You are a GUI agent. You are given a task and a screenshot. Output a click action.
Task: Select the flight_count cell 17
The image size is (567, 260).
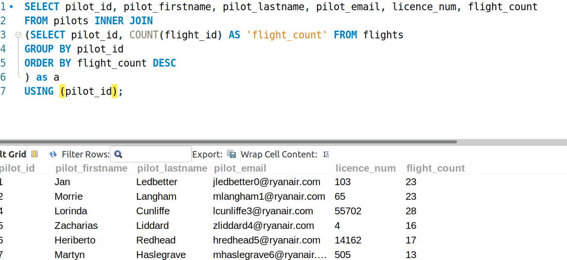pos(411,240)
